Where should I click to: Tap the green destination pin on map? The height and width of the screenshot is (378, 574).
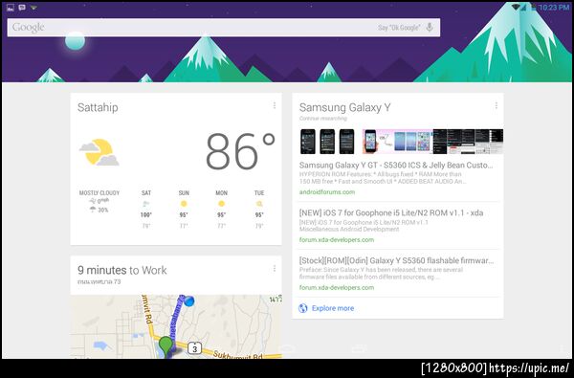pyautogui.click(x=166, y=345)
